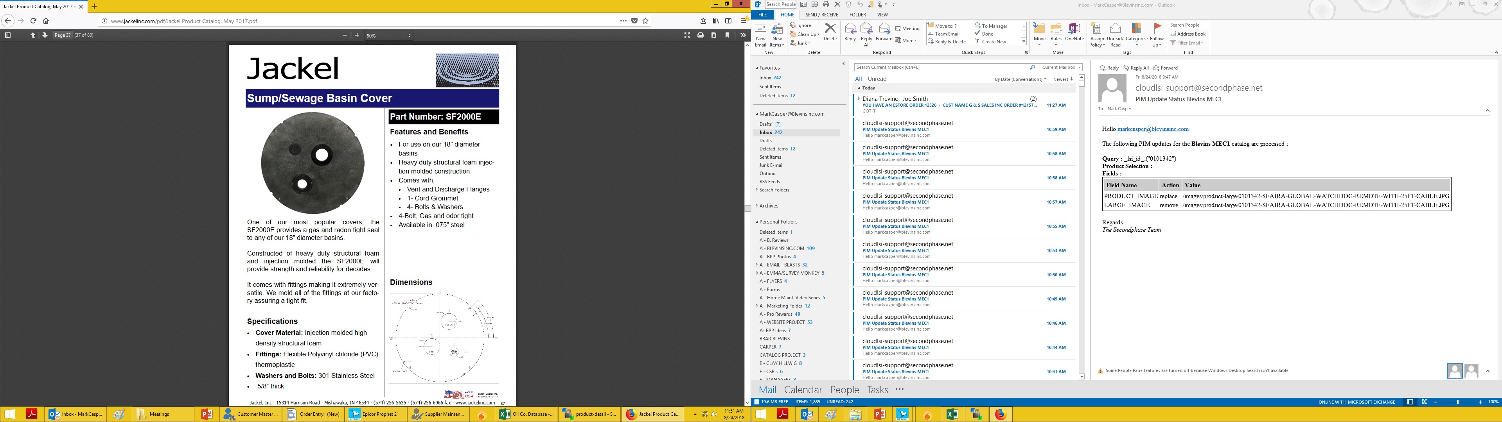Viewport: 1502px width, 422px height.
Task: Switch to FOLDER ribbon tab
Action: [857, 14]
